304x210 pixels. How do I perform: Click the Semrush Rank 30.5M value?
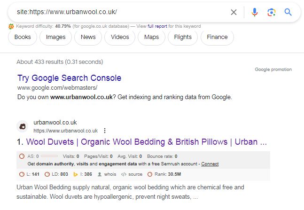(174, 174)
